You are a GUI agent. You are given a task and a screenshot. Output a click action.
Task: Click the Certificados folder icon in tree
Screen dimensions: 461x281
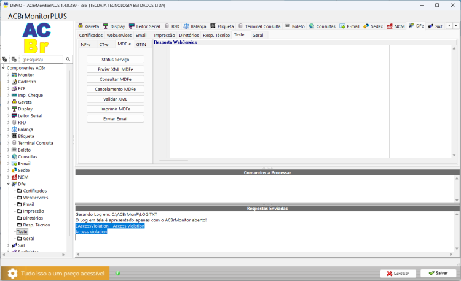click(20, 191)
